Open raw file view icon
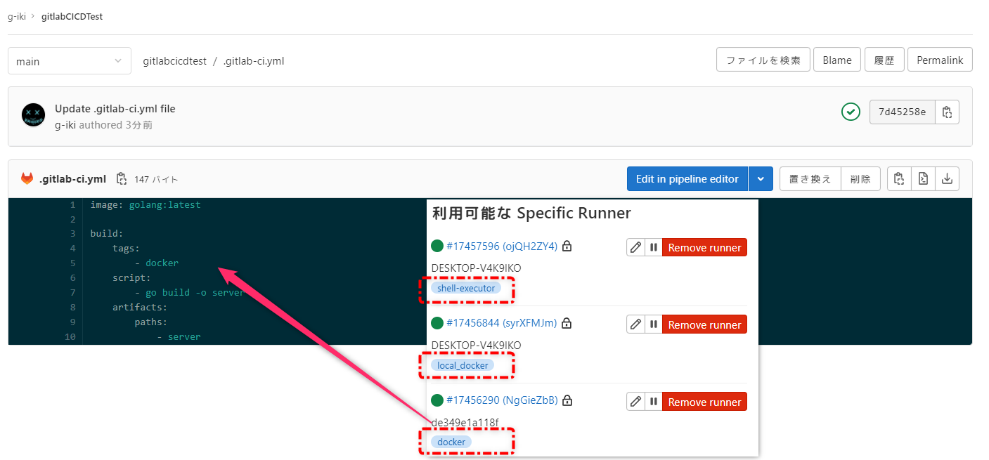 923,178
